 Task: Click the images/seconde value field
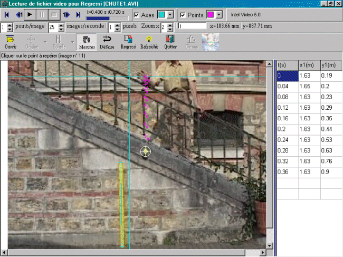click(53, 26)
